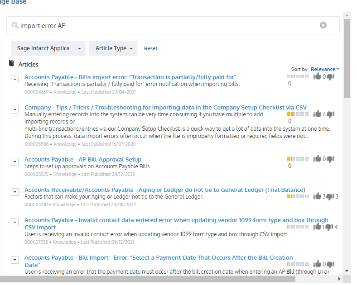Thumbs down AP Bill Approval Setup article

(x=330, y=159)
